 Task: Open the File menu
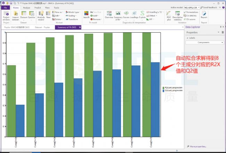[6, 8]
